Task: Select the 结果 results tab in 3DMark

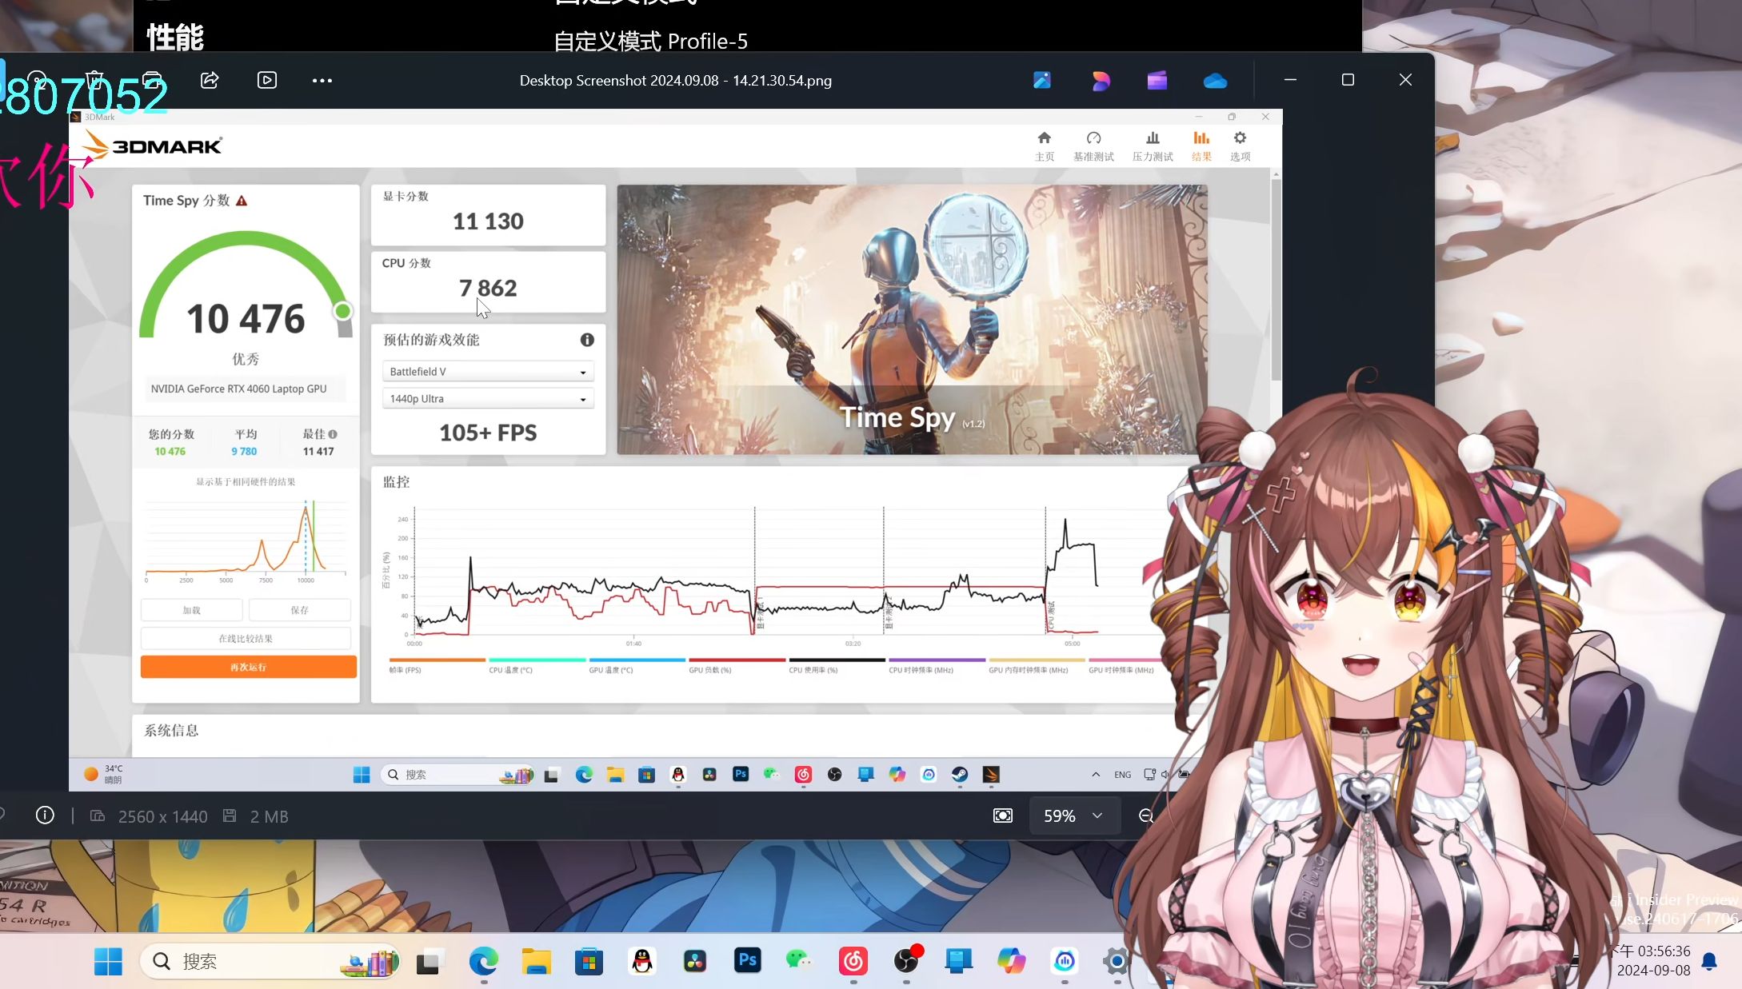Action: point(1201,146)
